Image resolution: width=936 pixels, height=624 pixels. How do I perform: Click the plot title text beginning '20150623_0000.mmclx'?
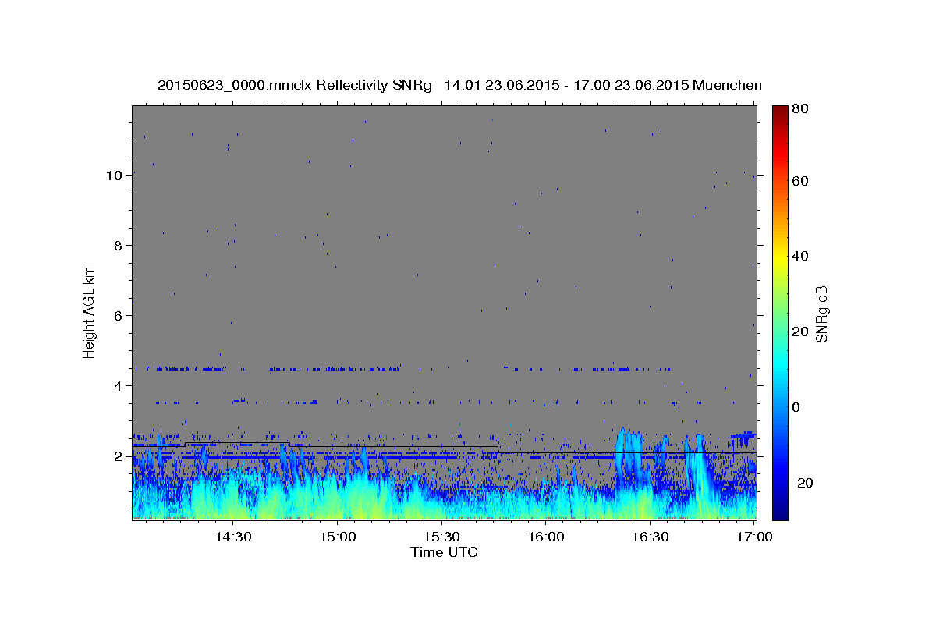[459, 85]
